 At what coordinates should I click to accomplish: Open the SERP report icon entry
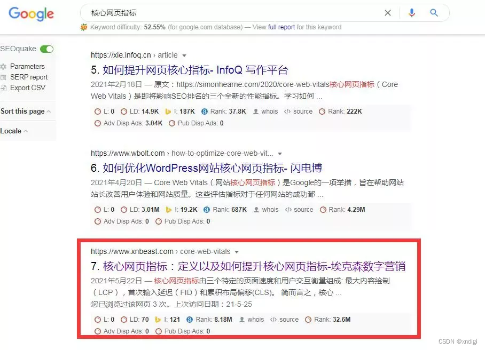(x=3, y=77)
